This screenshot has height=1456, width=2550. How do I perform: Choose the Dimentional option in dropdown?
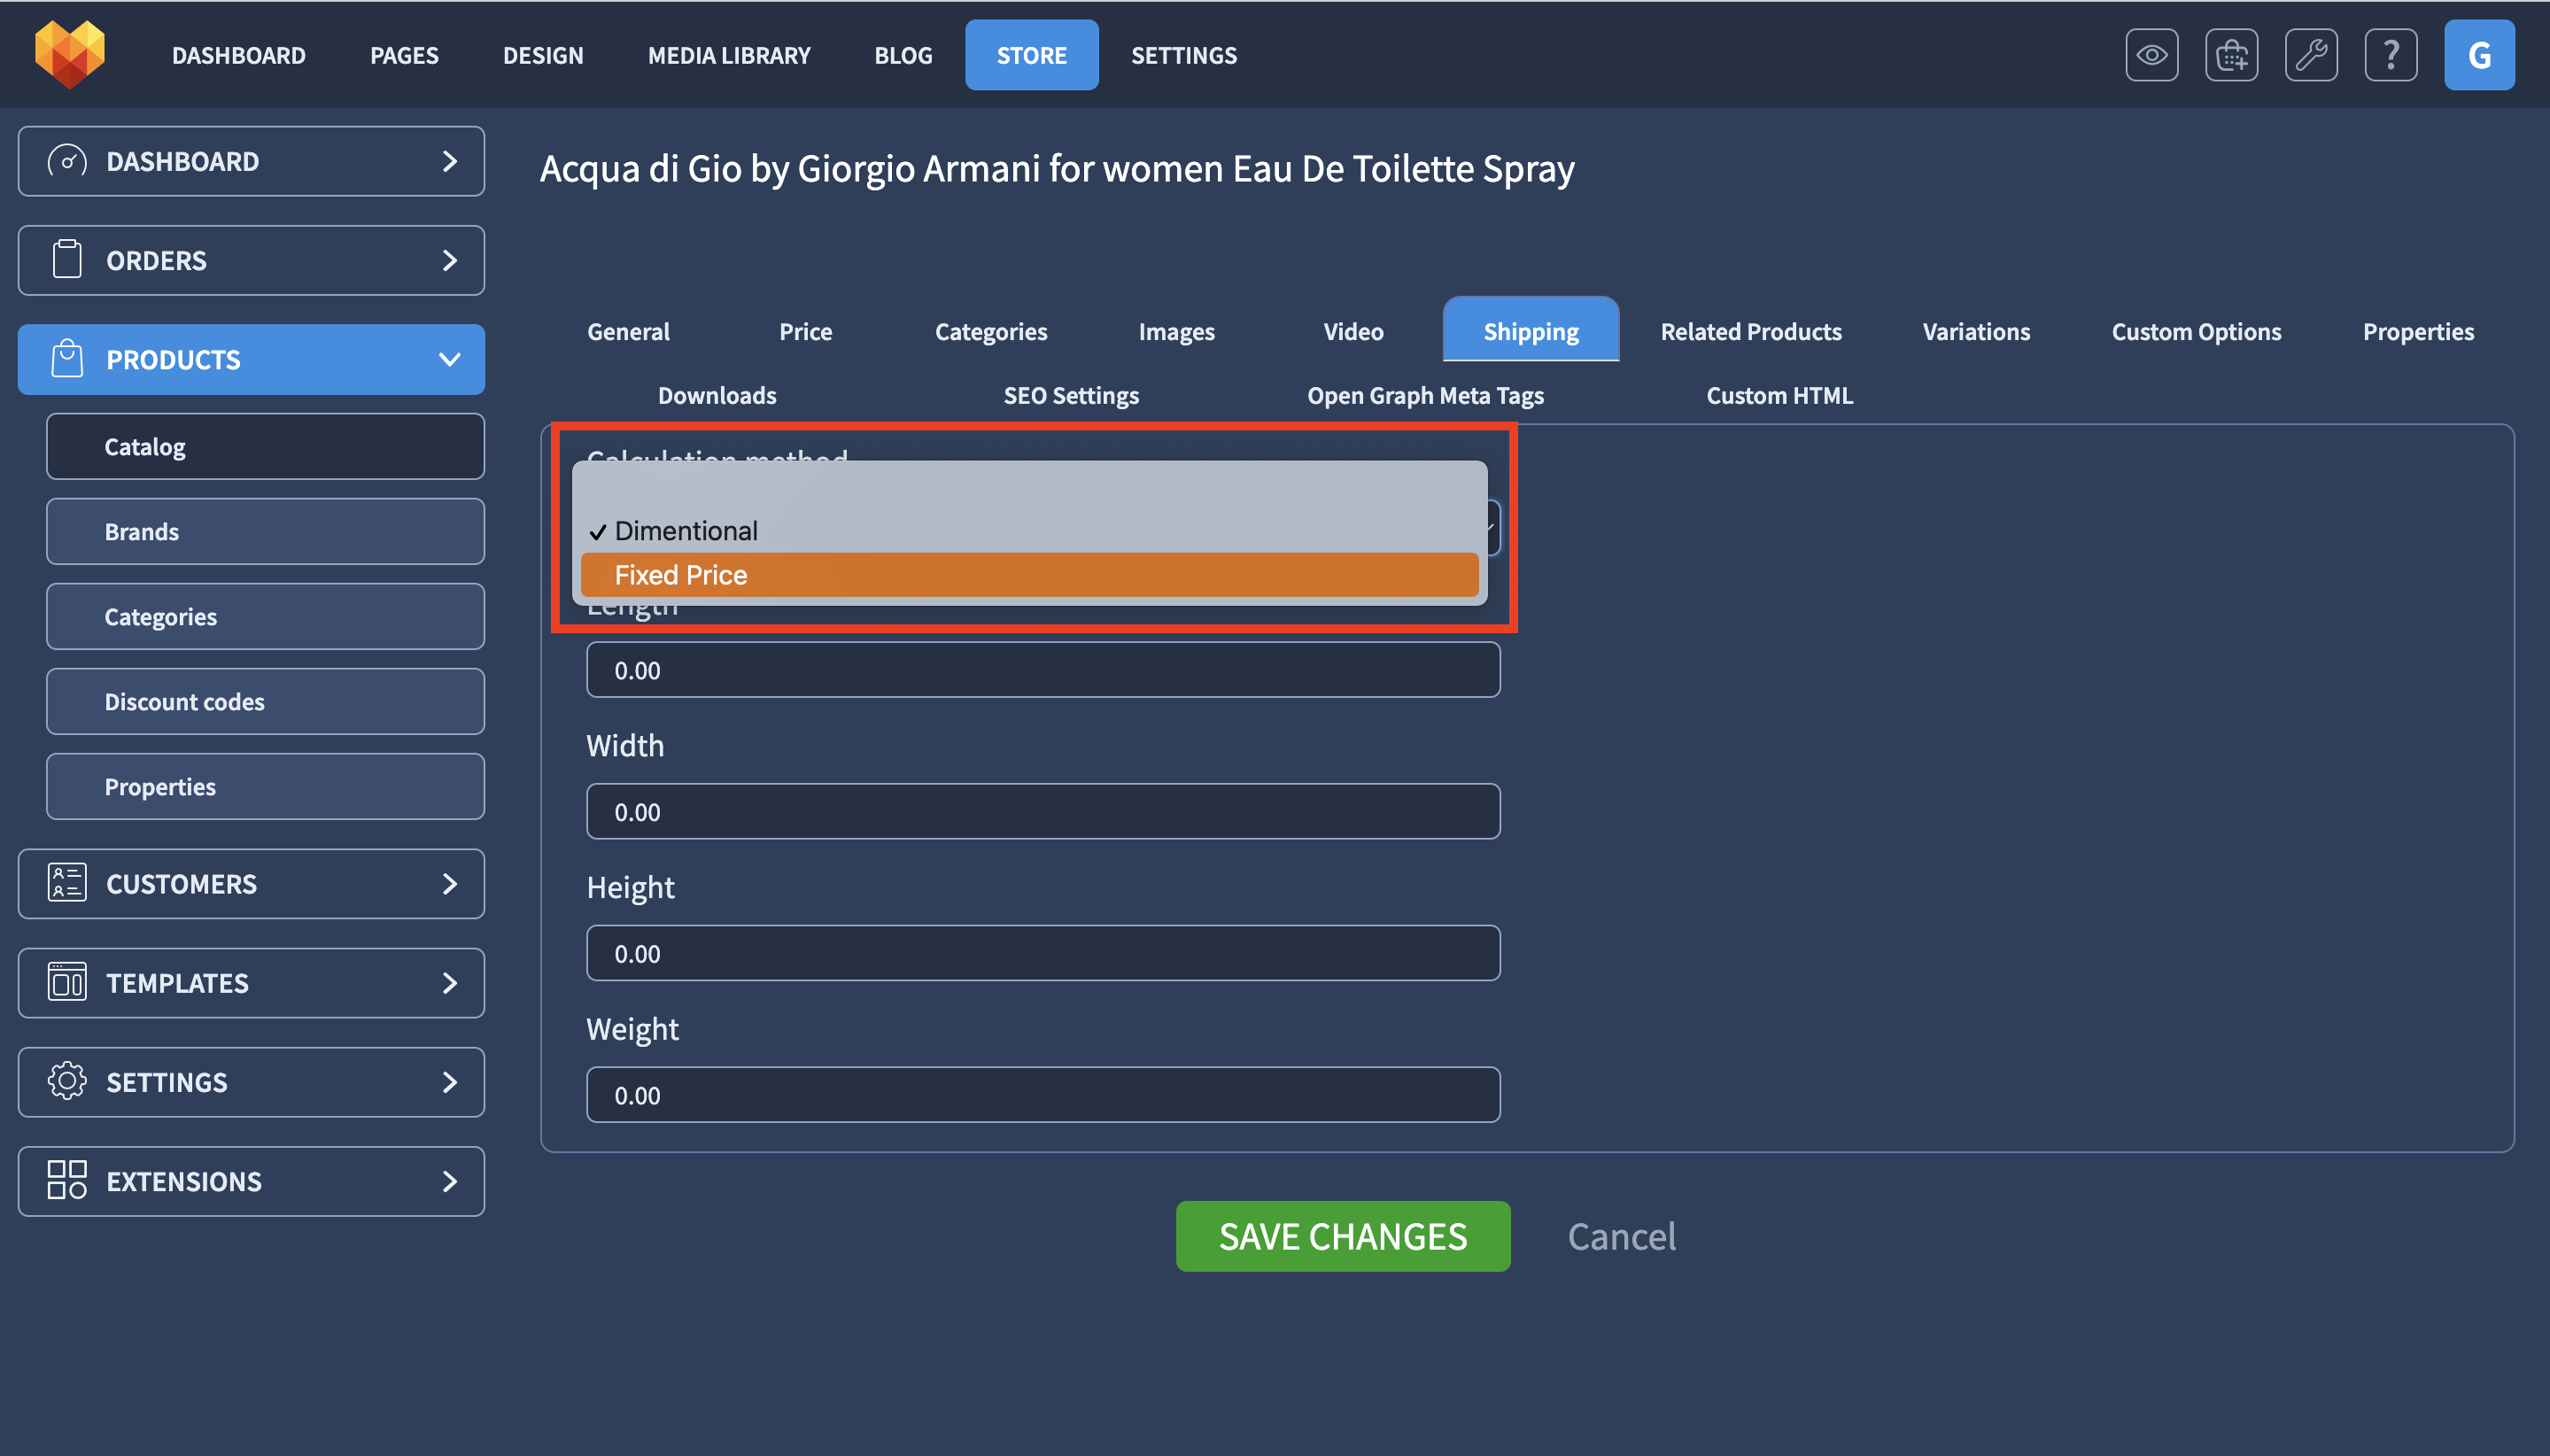1029,531
